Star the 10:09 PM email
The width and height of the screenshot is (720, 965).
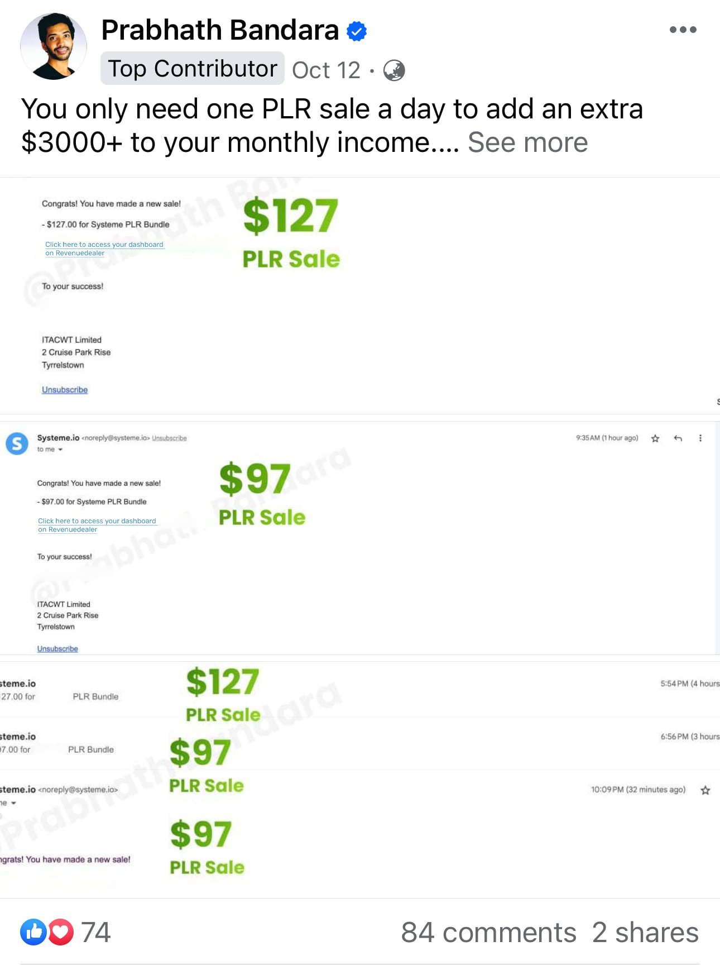pyautogui.click(x=705, y=790)
